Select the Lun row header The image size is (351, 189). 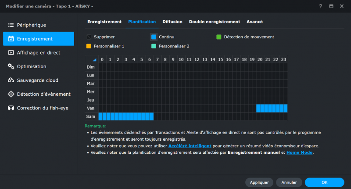(x=92, y=75)
